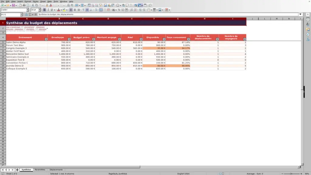Click the Sum sigma icon in the formula bar
This screenshot has width=311, height=175.
tap(30, 15)
